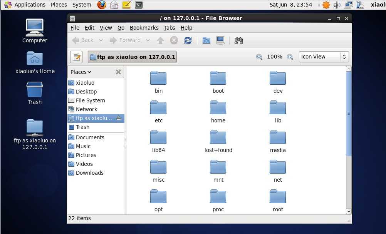Select xiaoluo in the Places sidebar
386x234 pixels.
pos(96,83)
